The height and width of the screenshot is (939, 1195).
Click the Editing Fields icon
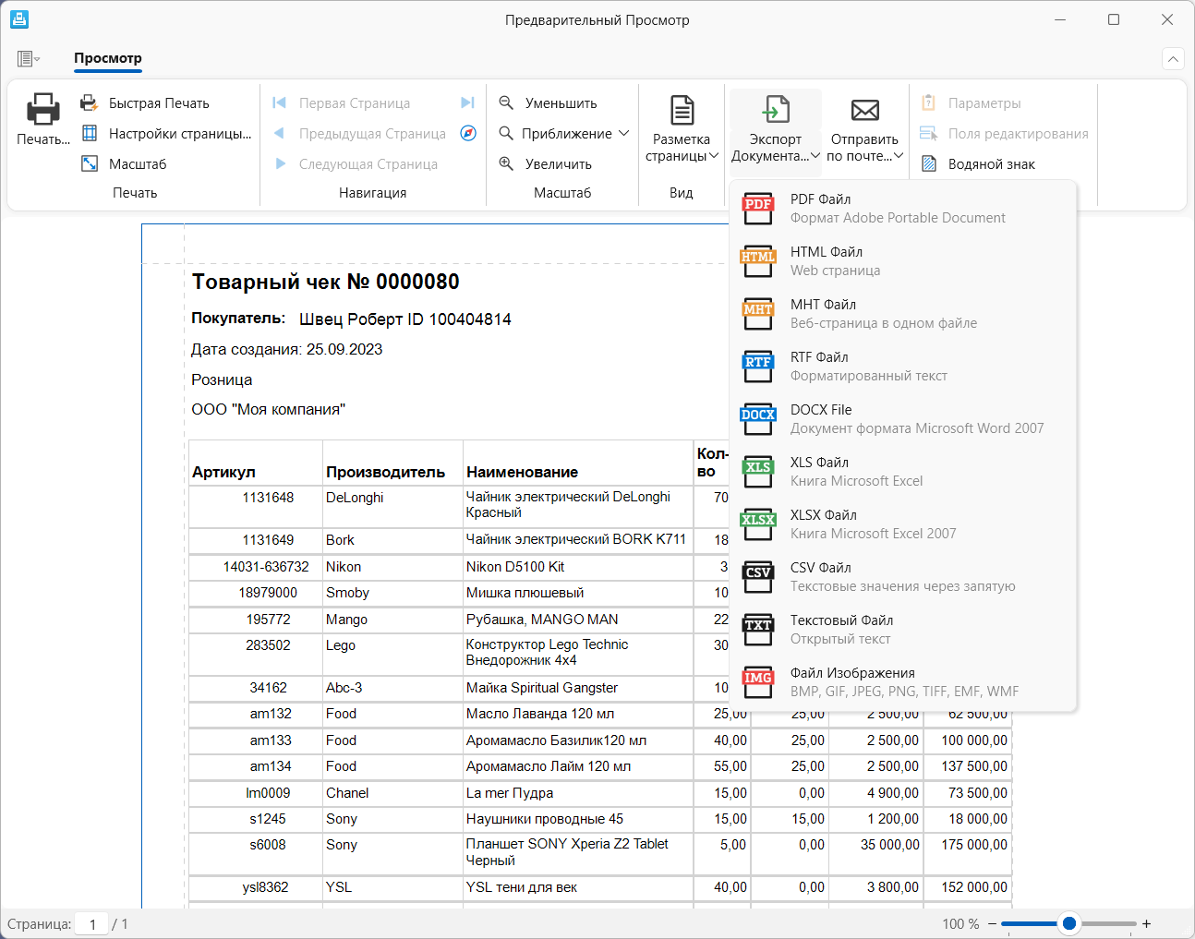929,133
